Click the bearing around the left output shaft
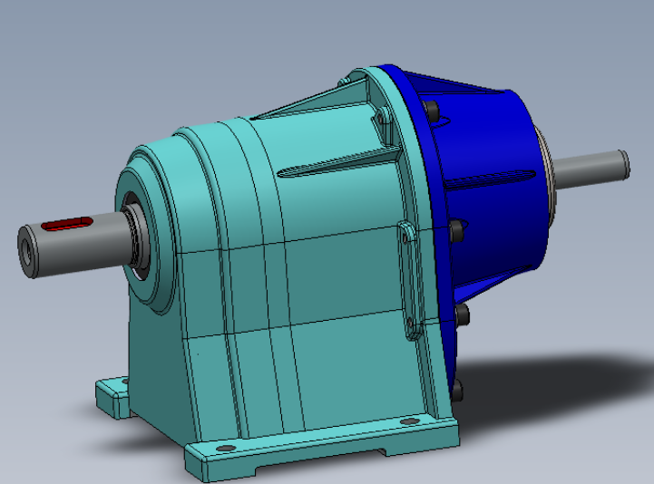The image size is (654, 484). click(136, 238)
